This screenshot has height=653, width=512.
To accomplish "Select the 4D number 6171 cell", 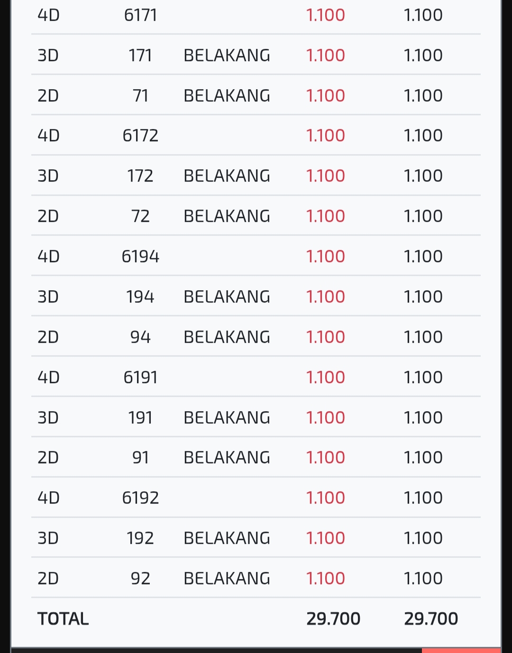I will [x=140, y=15].
